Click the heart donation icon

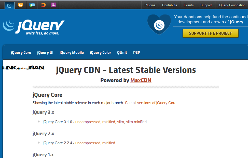pos(159,25)
